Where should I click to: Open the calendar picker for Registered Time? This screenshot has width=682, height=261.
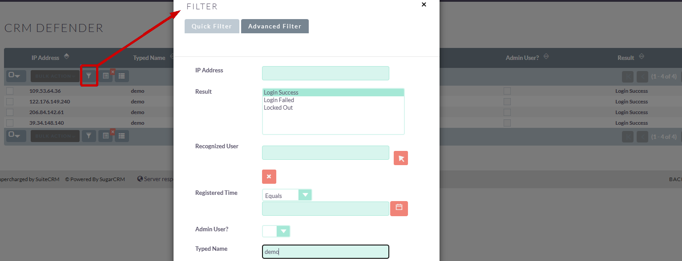pyautogui.click(x=399, y=208)
